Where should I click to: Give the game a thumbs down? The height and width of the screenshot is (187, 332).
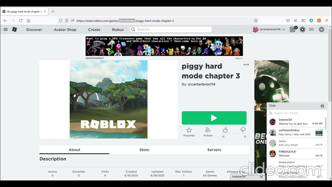click(243, 130)
